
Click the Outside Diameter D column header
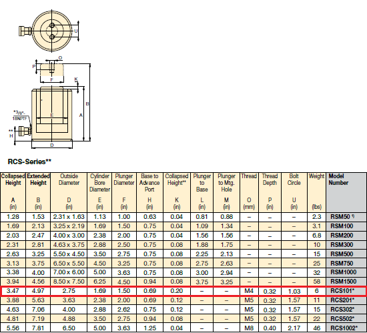[x=69, y=192]
